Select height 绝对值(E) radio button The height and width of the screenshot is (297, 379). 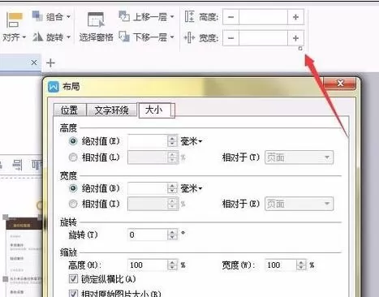pyautogui.click(x=73, y=141)
